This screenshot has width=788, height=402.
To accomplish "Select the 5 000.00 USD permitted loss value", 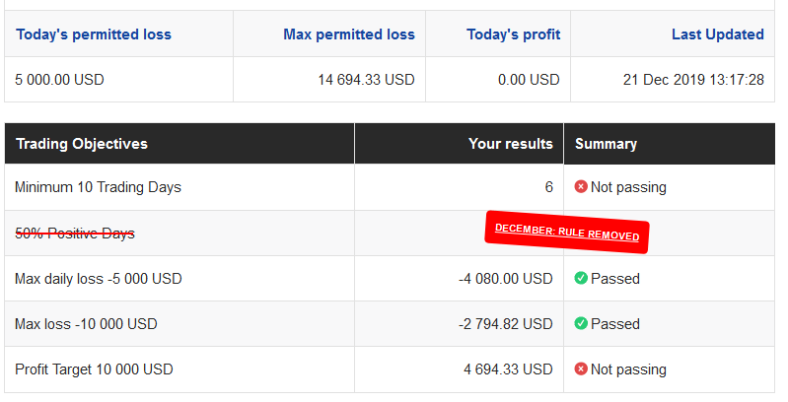I will coord(60,80).
